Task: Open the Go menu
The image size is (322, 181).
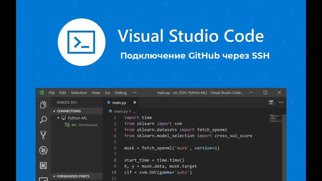Action: pos(107,93)
